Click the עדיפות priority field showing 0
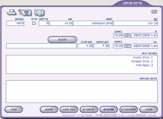 click(x=44, y=23)
